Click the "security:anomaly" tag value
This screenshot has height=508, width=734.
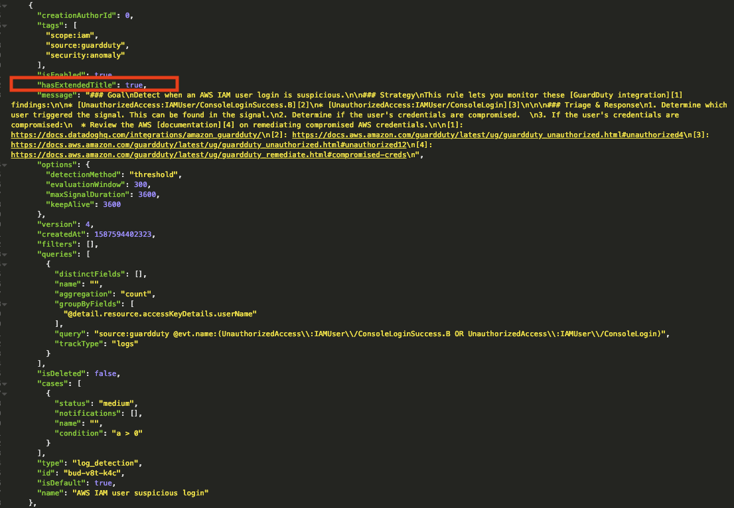pyautogui.click(x=86, y=55)
